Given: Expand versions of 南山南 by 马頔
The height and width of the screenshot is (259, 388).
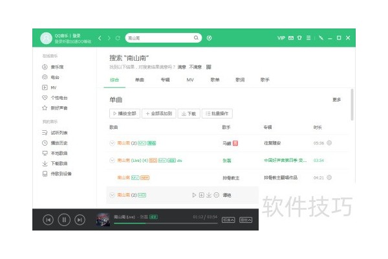Looking at the screenshot, I should (x=112, y=143).
